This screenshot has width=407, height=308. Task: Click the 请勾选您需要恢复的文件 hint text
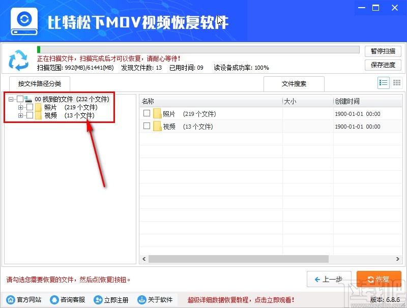coord(68,280)
